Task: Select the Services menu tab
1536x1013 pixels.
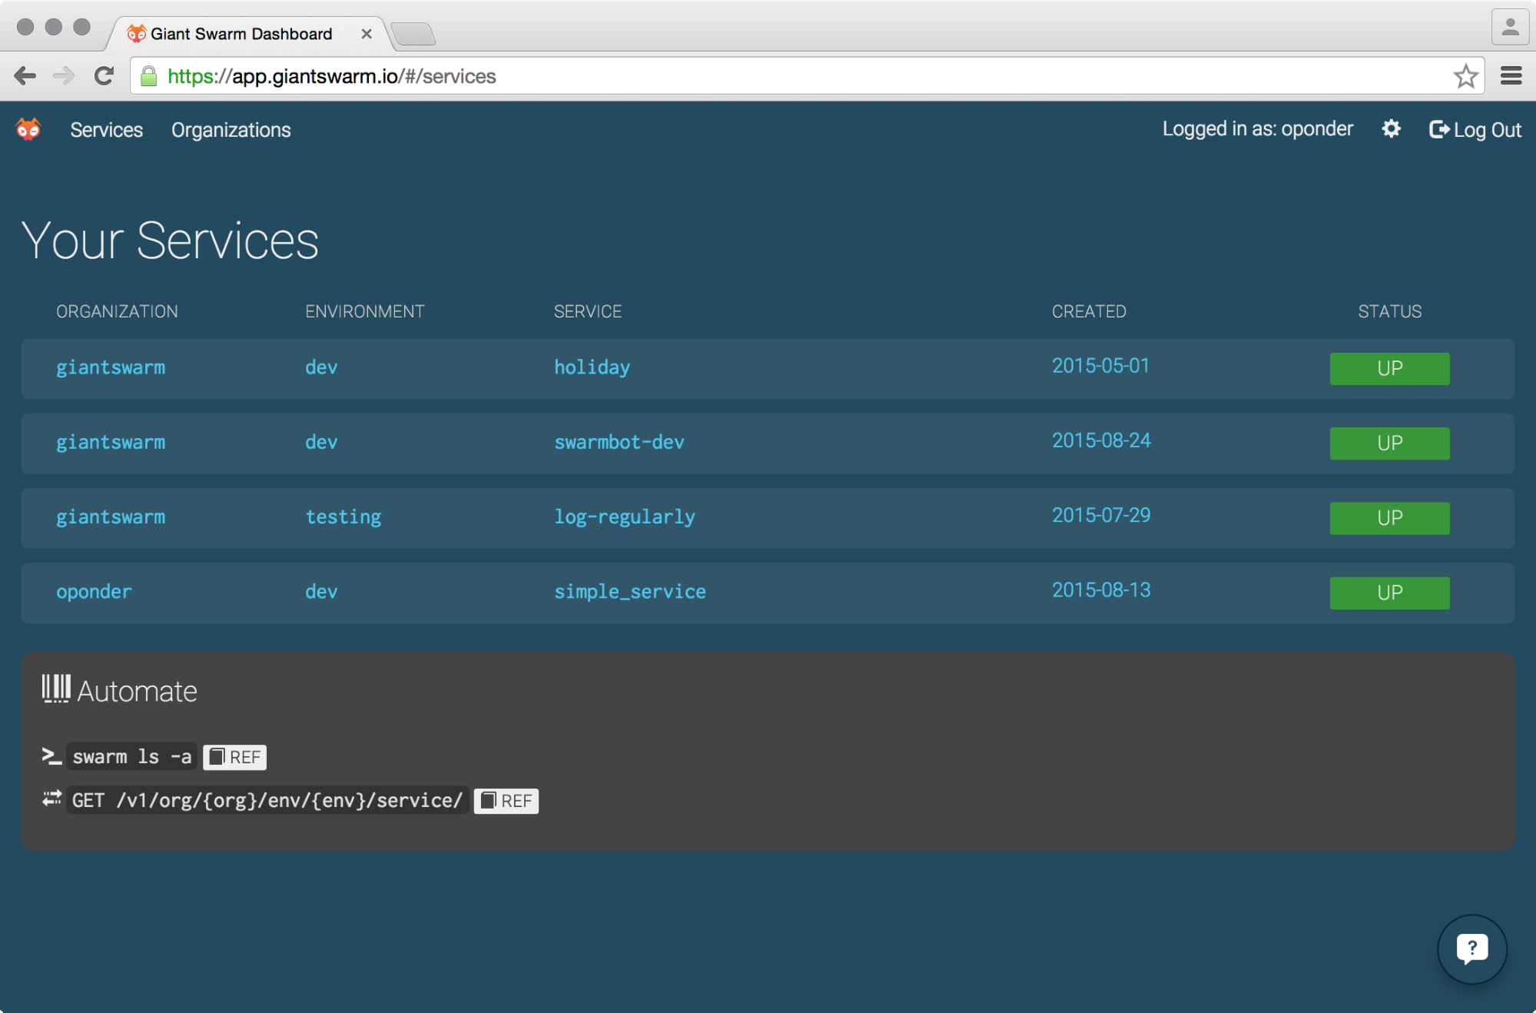Action: coord(106,129)
